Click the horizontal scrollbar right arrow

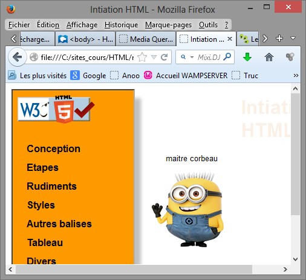pos(285,269)
